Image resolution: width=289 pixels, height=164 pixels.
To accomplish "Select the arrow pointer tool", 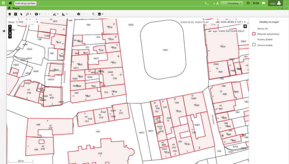I will point(21,14).
